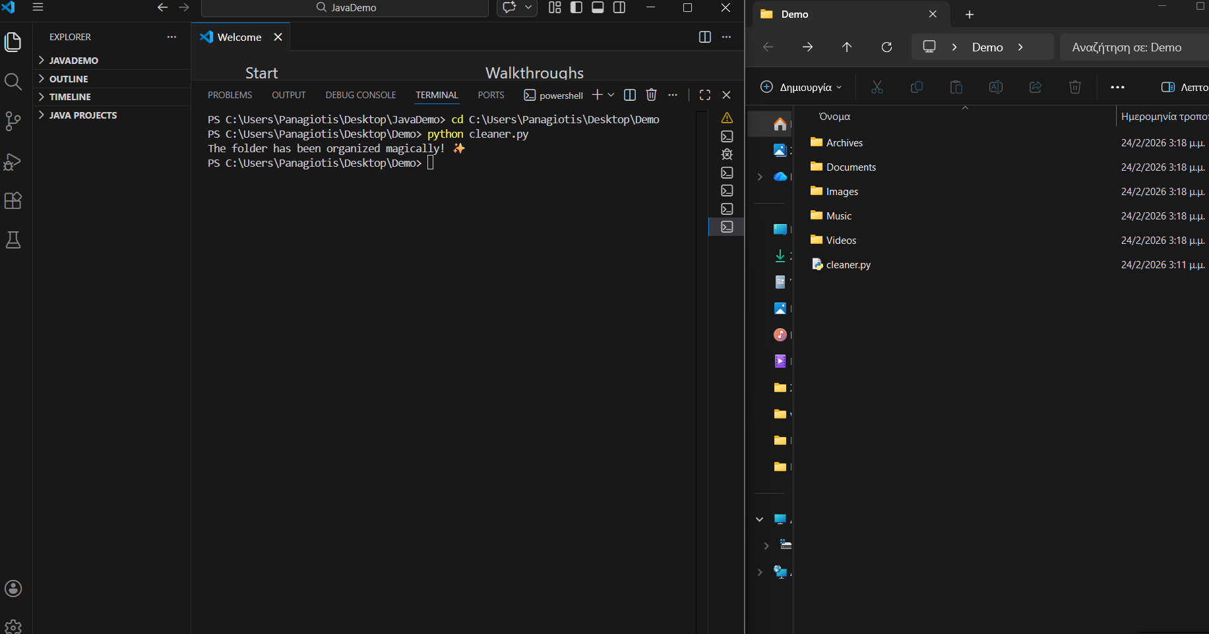Open the new terminal launch profile dropdown
This screenshot has height=634, width=1209.
[611, 95]
